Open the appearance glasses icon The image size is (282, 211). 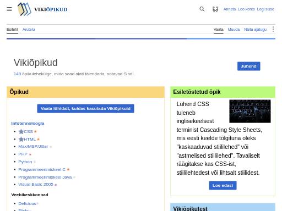(215, 9)
